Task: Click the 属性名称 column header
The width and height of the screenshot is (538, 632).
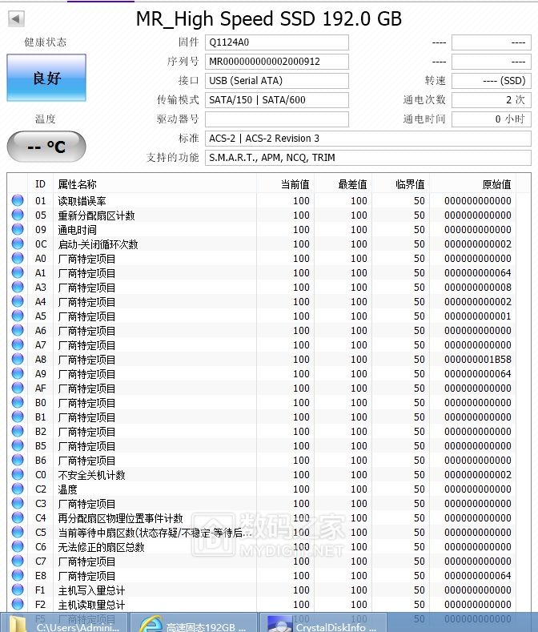Action: 155,184
